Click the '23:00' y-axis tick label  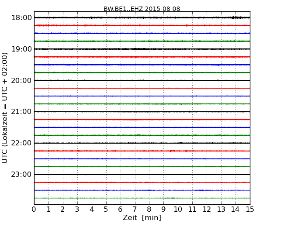coord(21,174)
